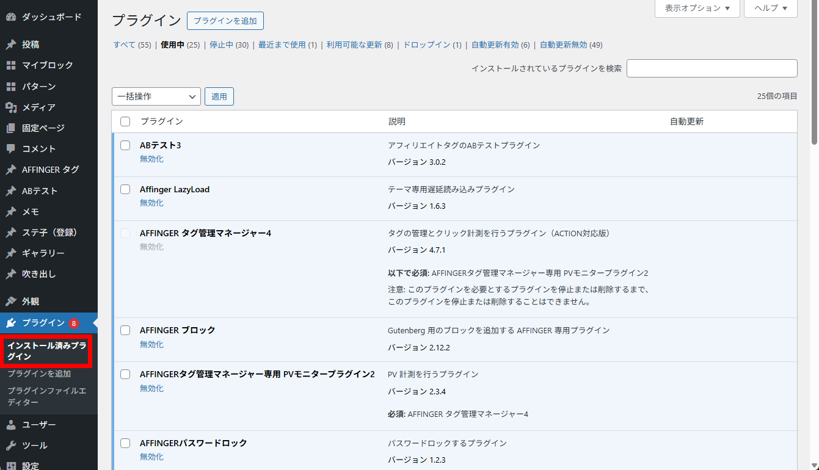Click the grid icon beside パターン

tap(11, 86)
